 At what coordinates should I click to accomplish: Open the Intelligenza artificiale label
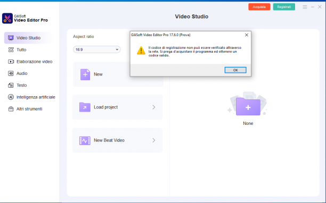36,97
